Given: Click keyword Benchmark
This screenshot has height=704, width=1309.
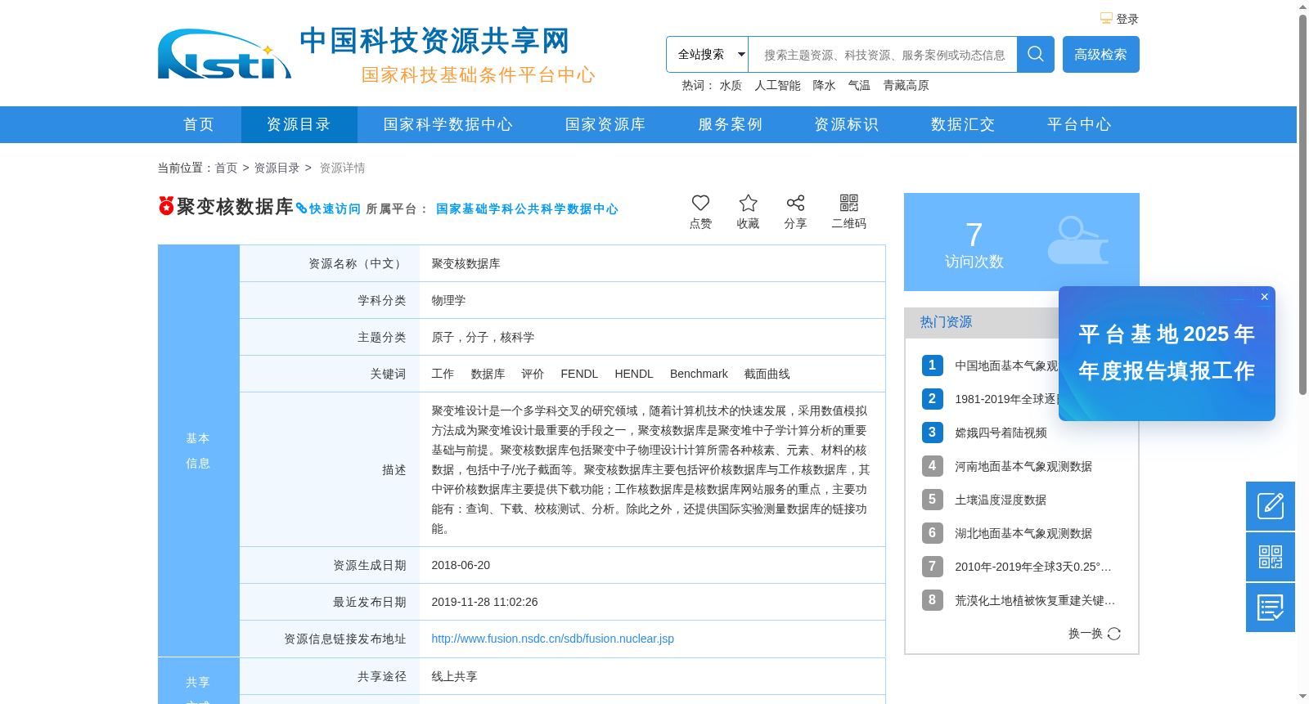Looking at the screenshot, I should (x=699, y=374).
